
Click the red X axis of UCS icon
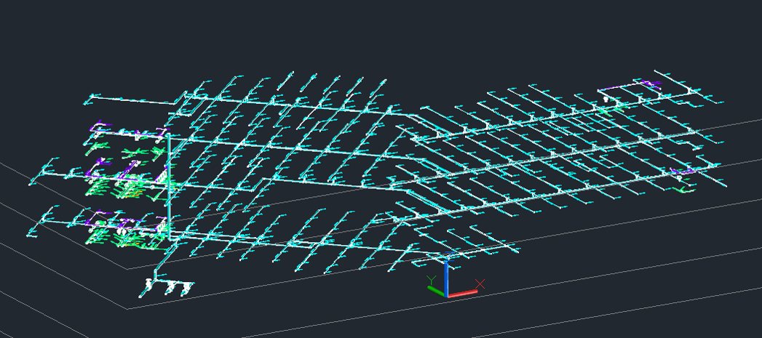462,294
